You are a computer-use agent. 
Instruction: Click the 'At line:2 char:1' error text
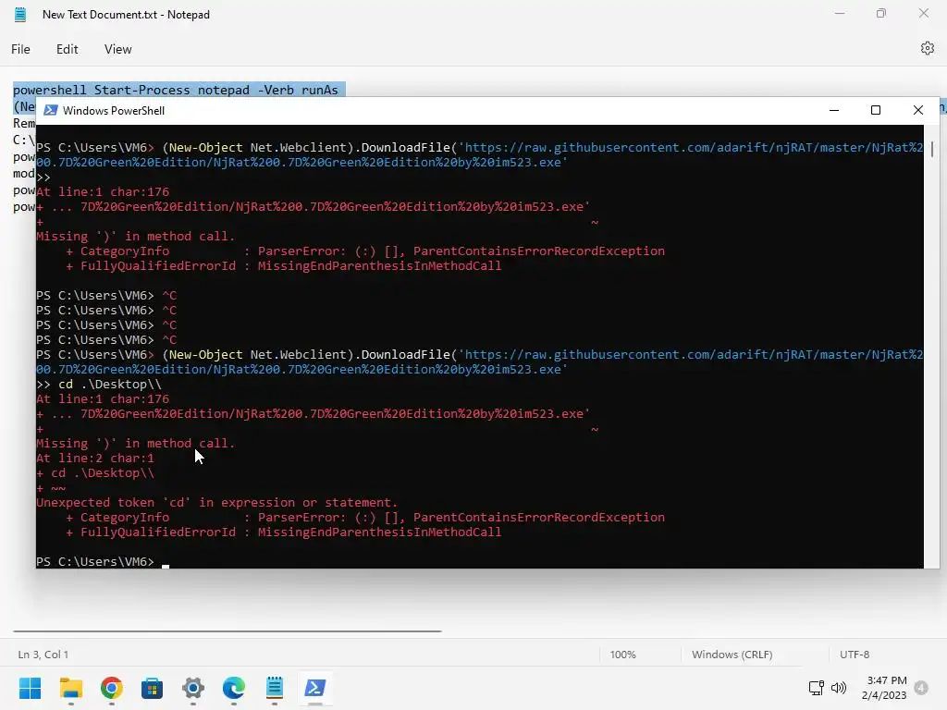click(95, 458)
